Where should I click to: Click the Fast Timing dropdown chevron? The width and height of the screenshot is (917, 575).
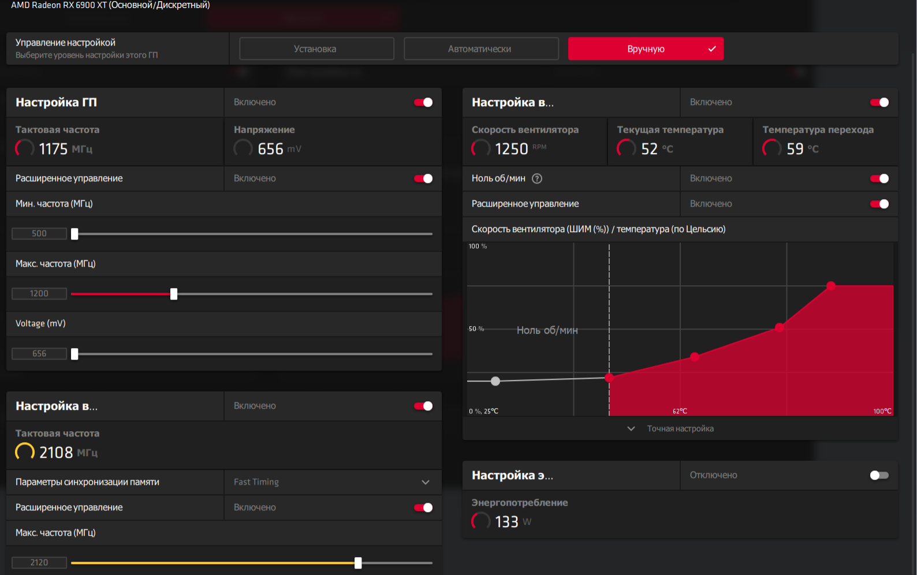pos(426,482)
